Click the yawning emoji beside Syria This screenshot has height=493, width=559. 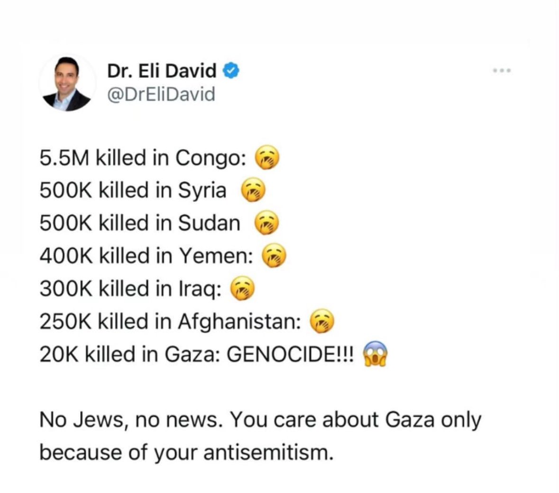pyautogui.click(x=254, y=190)
